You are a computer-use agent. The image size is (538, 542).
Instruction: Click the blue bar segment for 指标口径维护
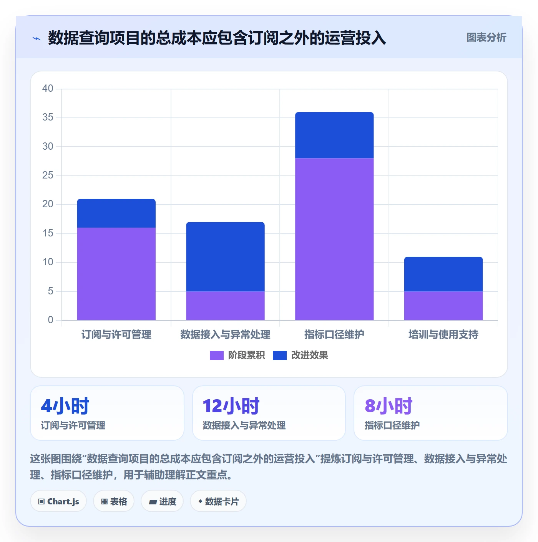coord(334,135)
